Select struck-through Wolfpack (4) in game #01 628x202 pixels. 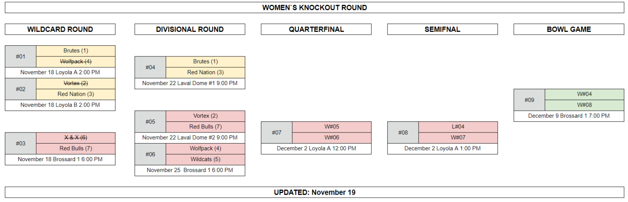click(76, 62)
